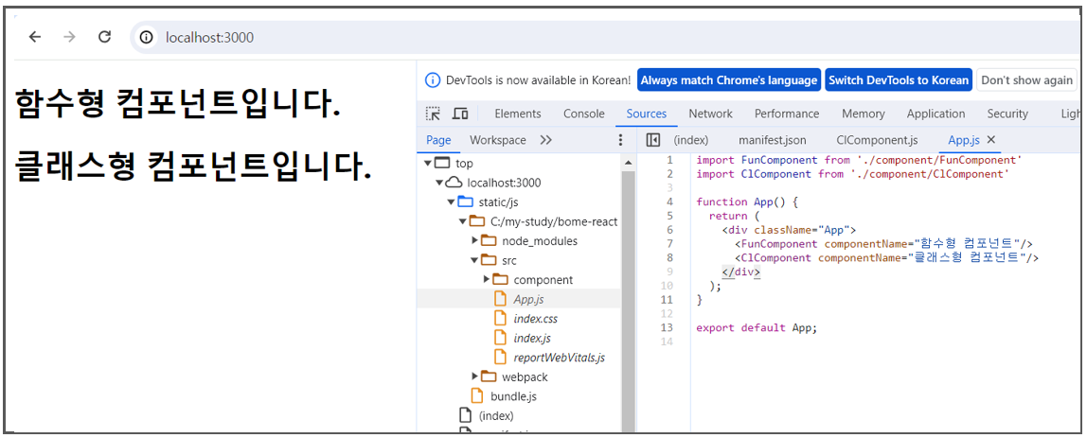Screen dimensions: 1087x438
Task: Click the reportWebVitals.js file icon
Action: coord(500,357)
